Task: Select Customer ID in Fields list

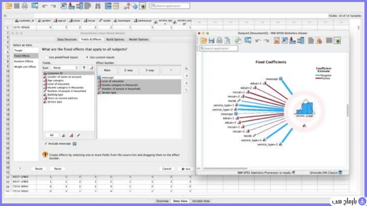Action: (x=68, y=73)
